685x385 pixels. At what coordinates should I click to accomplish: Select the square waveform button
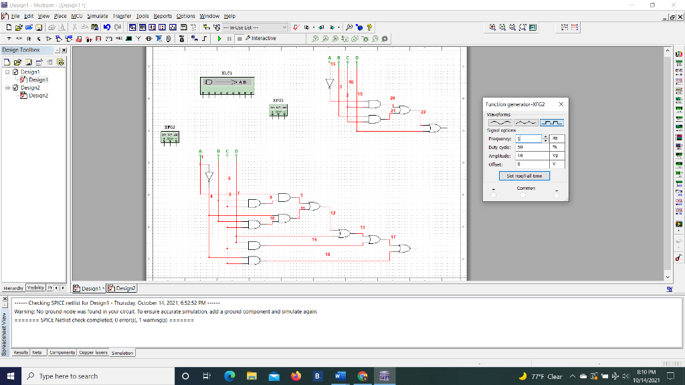coord(551,122)
